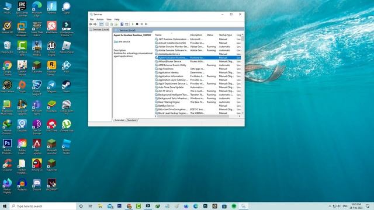Select the AMD External Events Utility row
The image size is (374, 210).
click(x=198, y=65)
